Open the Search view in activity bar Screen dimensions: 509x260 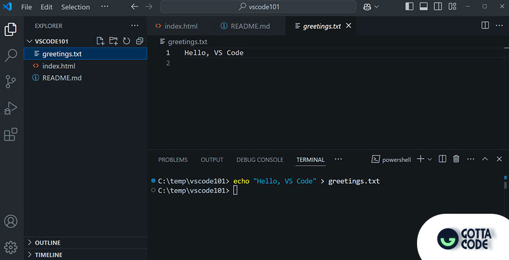click(11, 55)
